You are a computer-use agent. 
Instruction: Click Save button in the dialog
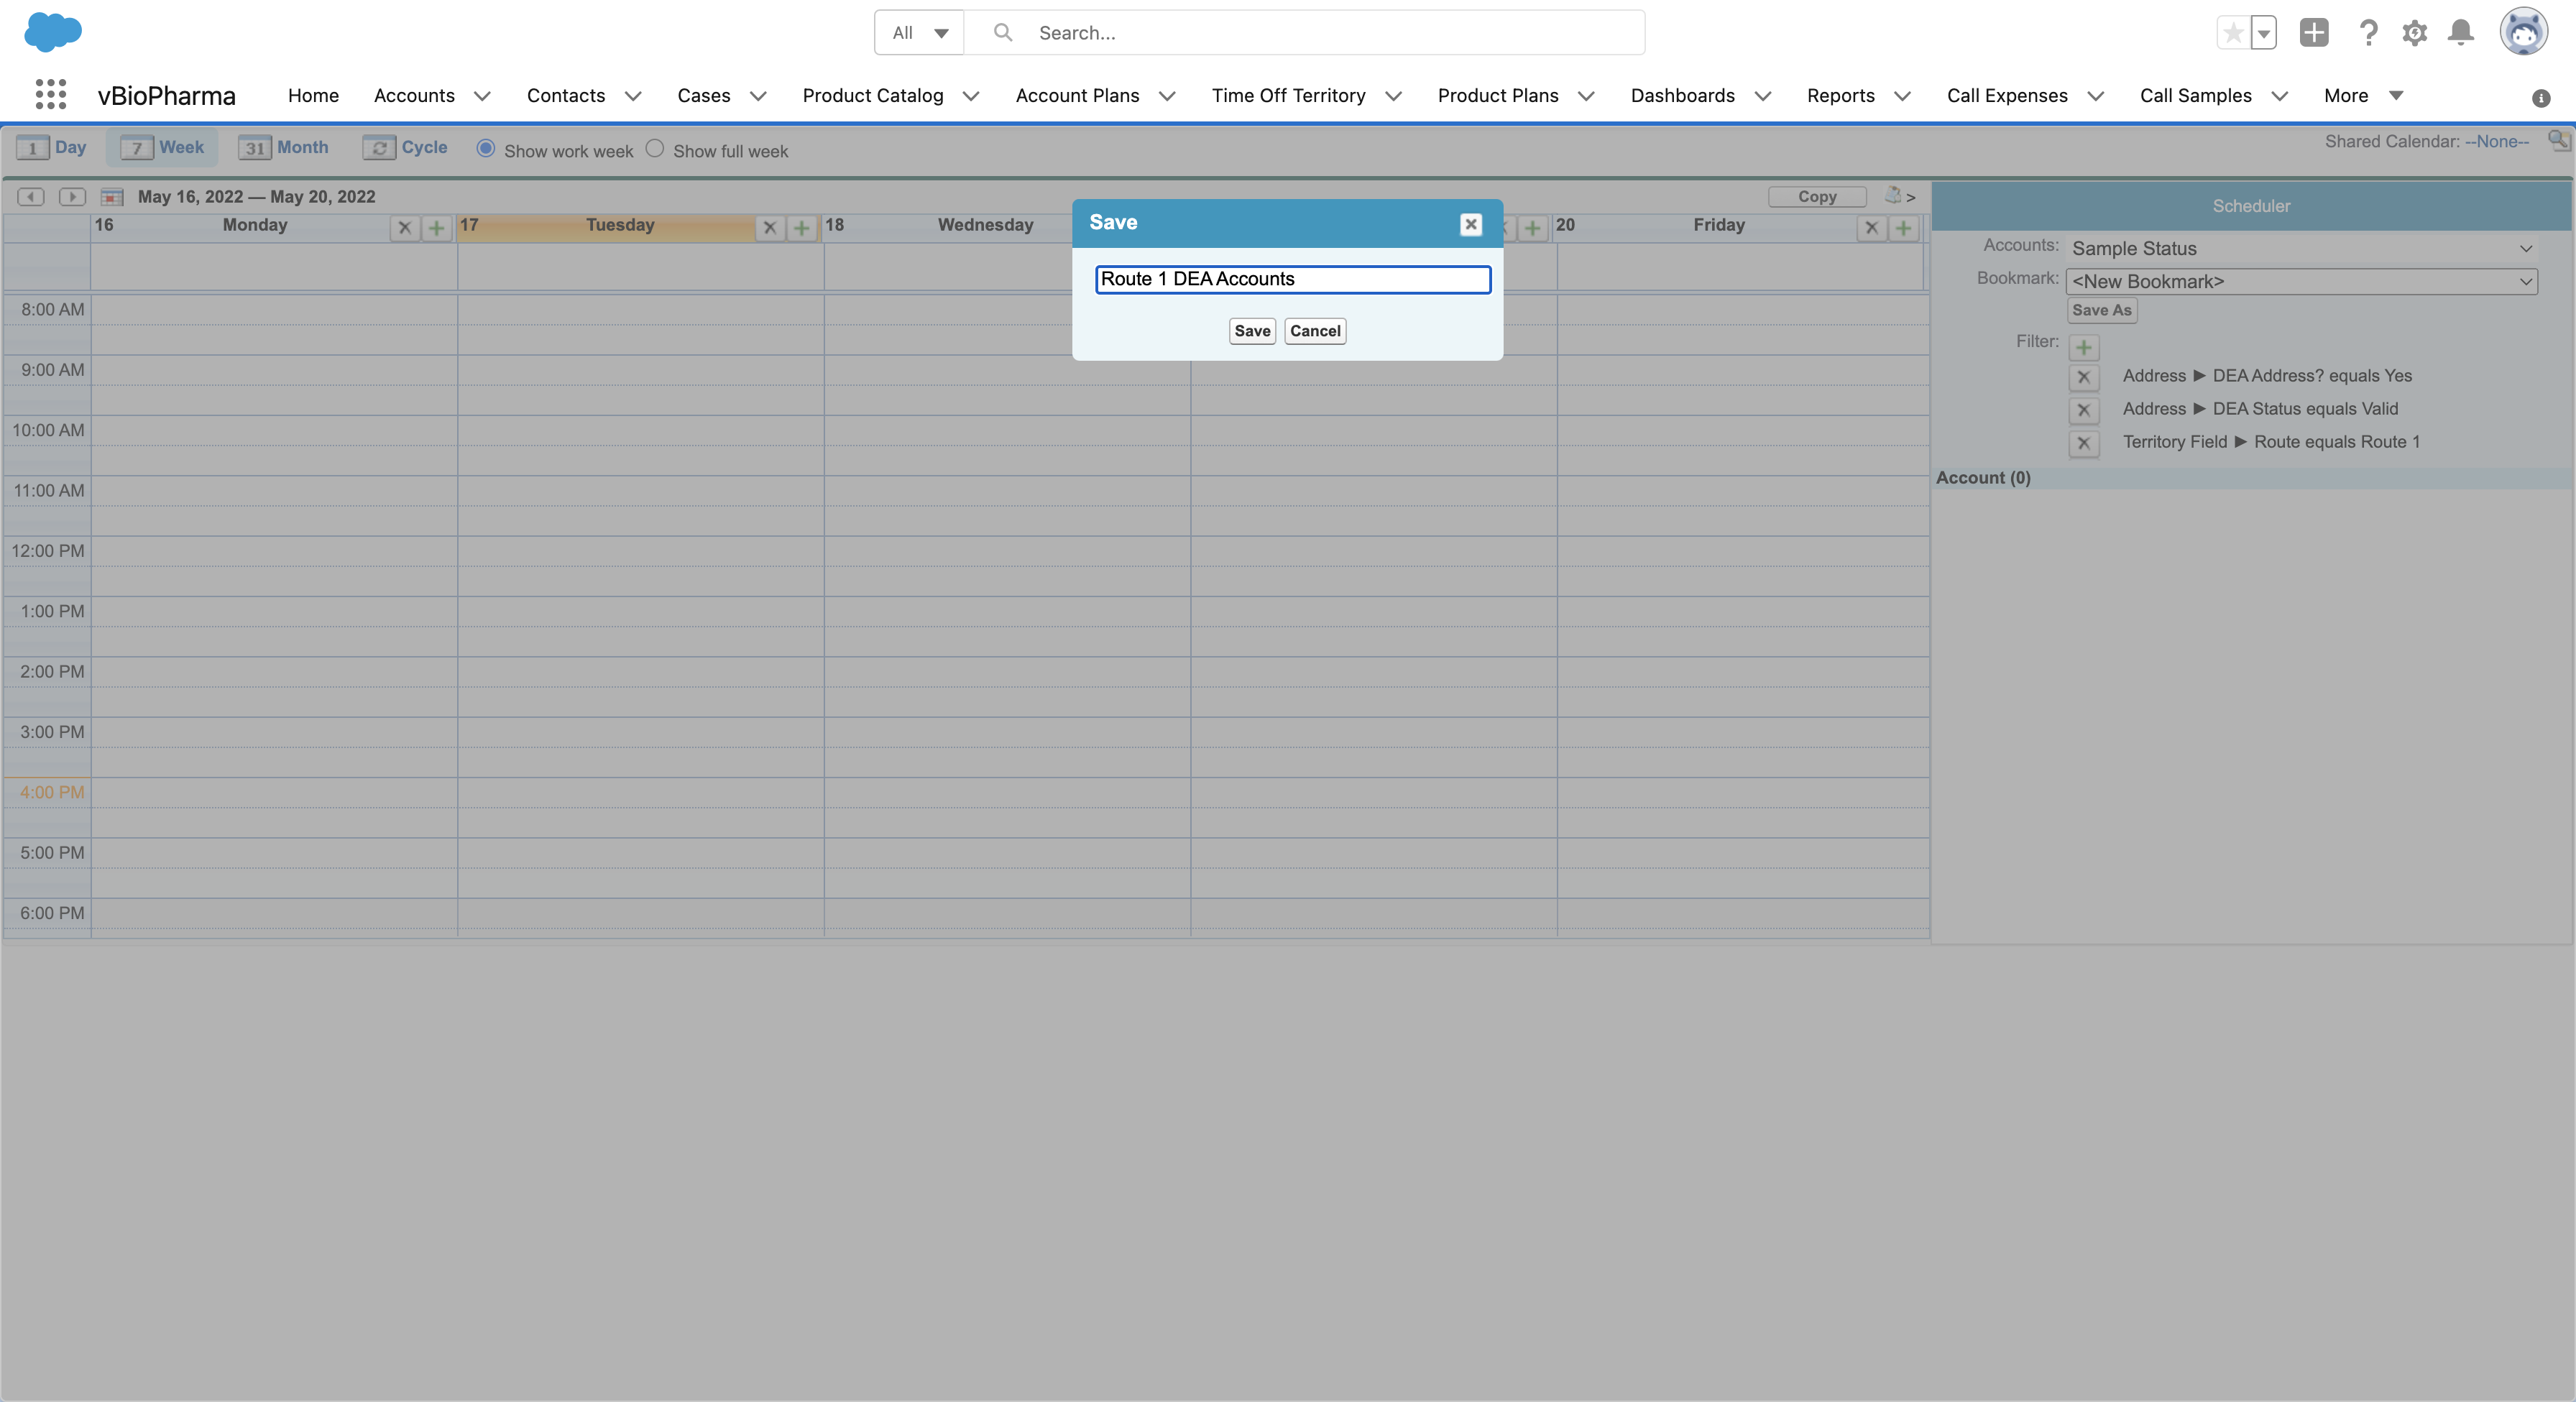1252,331
